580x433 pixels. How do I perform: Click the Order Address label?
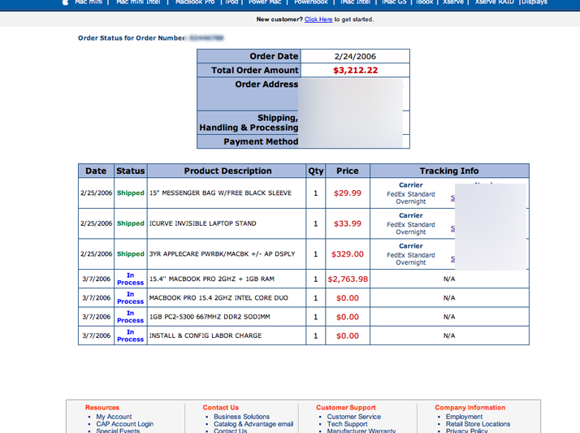click(x=266, y=84)
